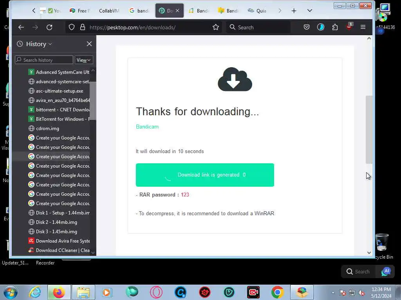Open 'BitTorrent for Windows' history entry
This screenshot has height=300, width=401.
pos(59,119)
